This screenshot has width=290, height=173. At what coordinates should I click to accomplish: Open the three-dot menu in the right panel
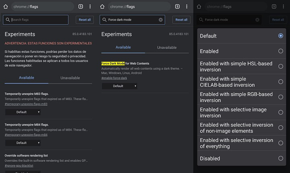pyautogui.click(x=283, y=6)
